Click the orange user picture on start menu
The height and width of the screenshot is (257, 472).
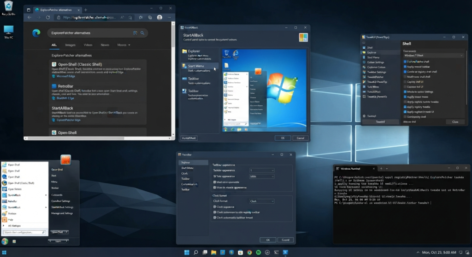click(65, 160)
